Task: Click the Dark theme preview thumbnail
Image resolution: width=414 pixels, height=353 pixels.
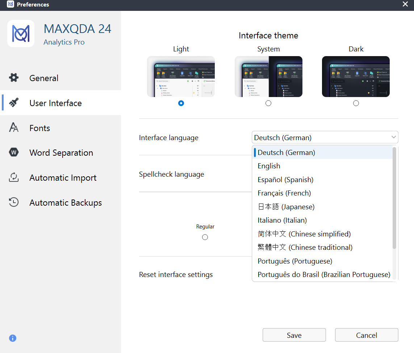Action: [356, 76]
